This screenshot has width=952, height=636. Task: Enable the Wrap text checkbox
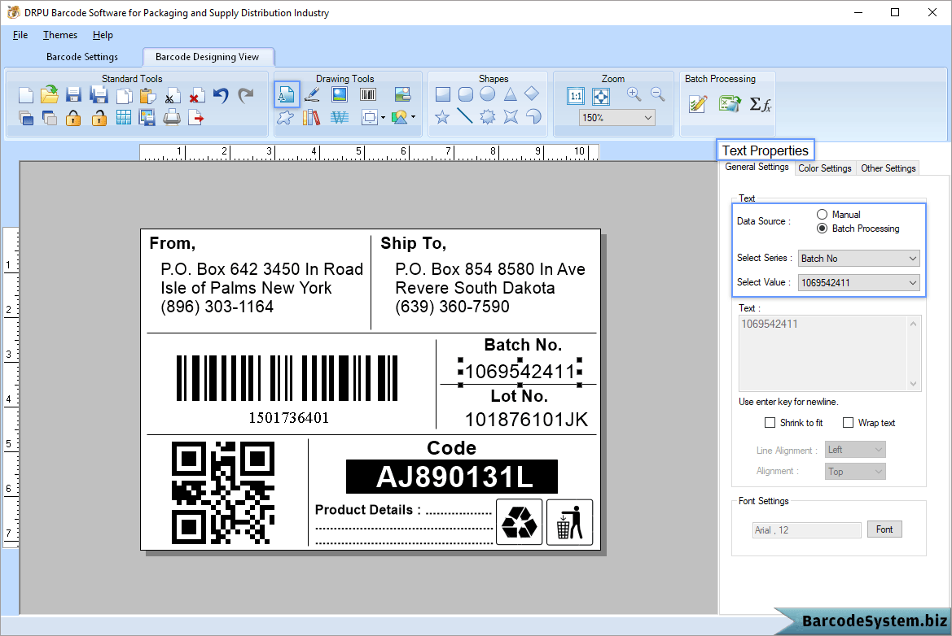(x=849, y=423)
